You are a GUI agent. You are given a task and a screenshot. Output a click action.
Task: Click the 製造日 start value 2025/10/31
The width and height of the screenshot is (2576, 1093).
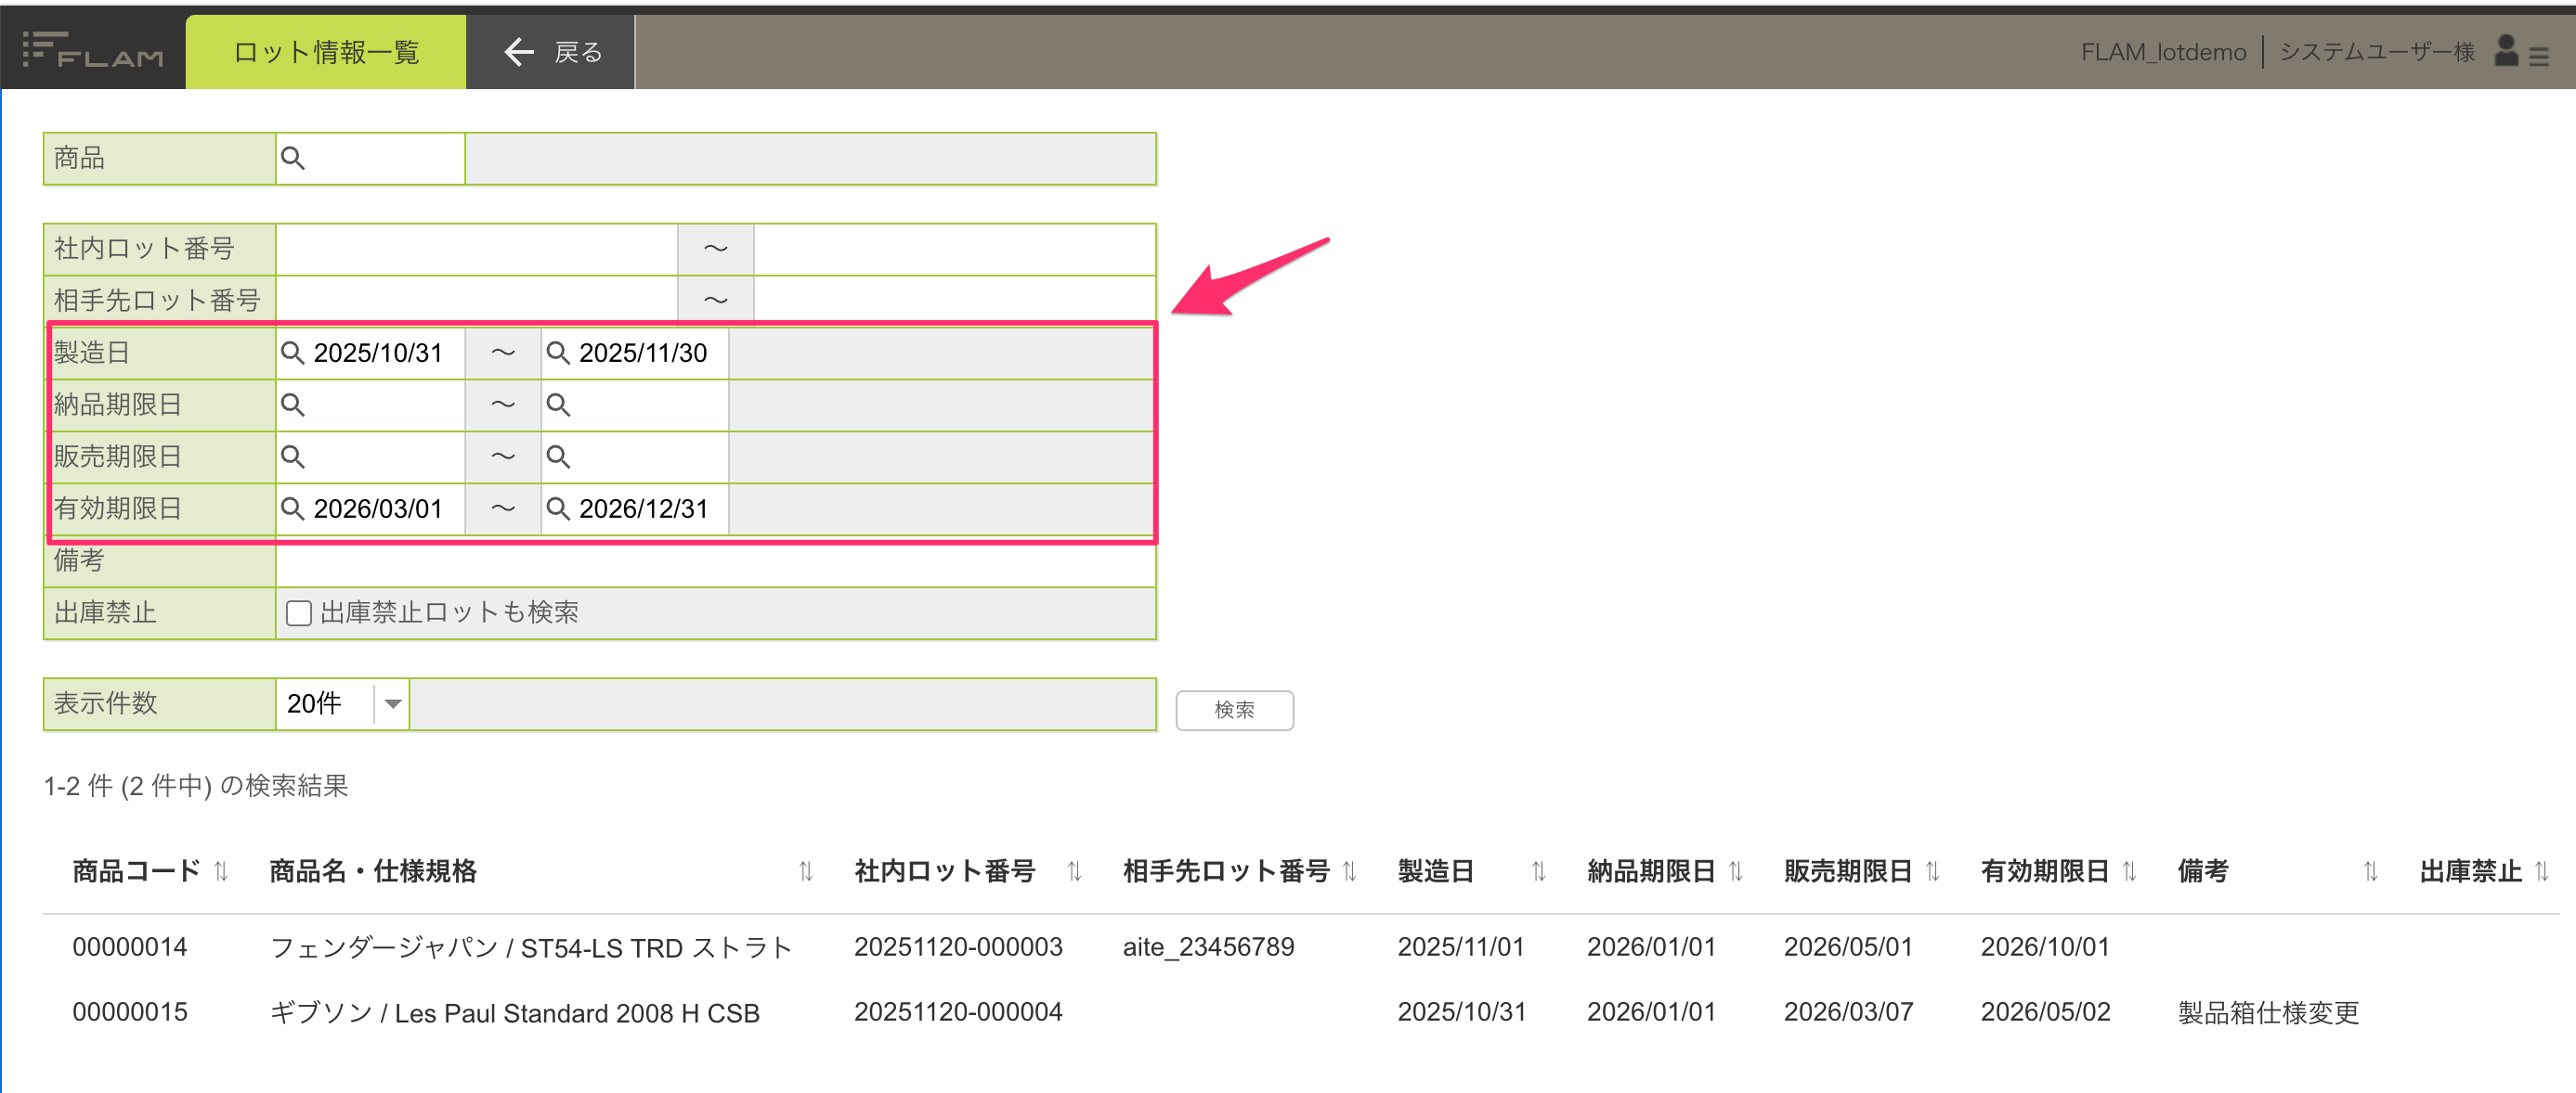pyautogui.click(x=378, y=353)
